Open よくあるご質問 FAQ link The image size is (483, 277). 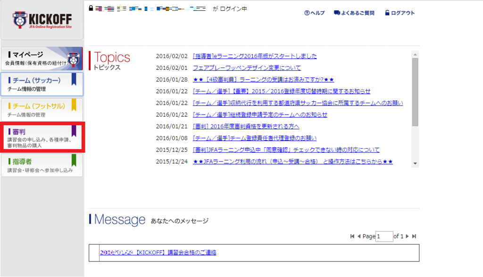pyautogui.click(x=354, y=13)
